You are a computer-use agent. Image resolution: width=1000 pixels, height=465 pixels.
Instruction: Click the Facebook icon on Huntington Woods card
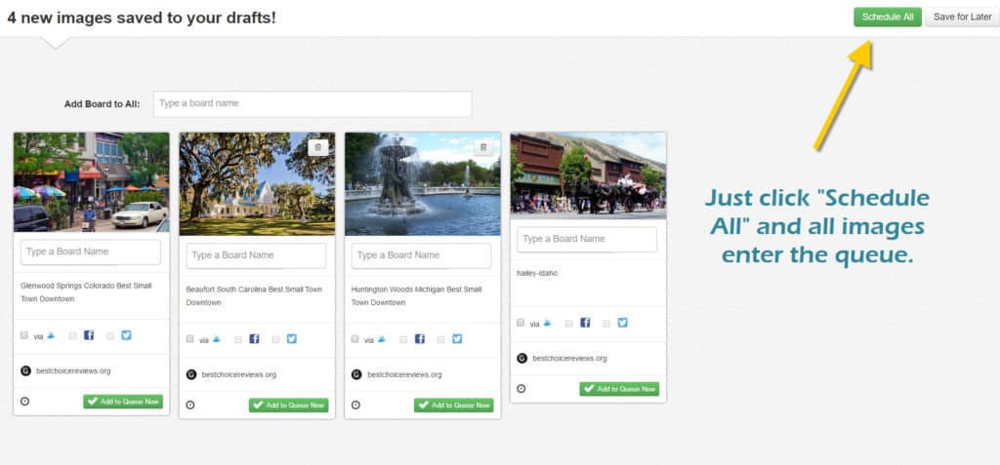420,339
